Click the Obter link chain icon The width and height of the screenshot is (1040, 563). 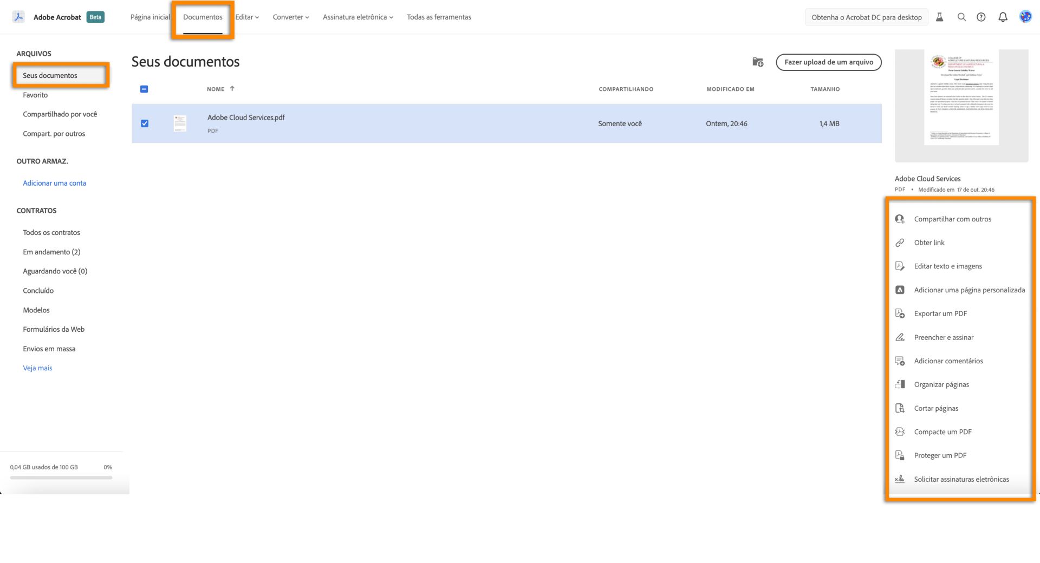point(900,243)
